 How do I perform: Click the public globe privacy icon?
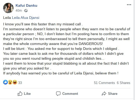click(26, 11)
